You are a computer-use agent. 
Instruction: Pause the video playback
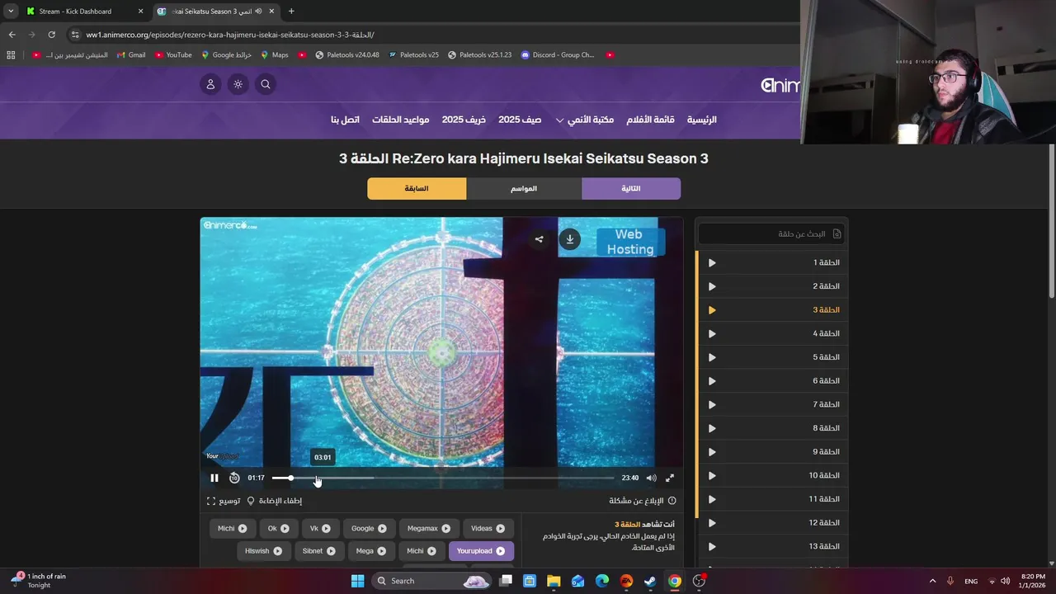point(214,478)
